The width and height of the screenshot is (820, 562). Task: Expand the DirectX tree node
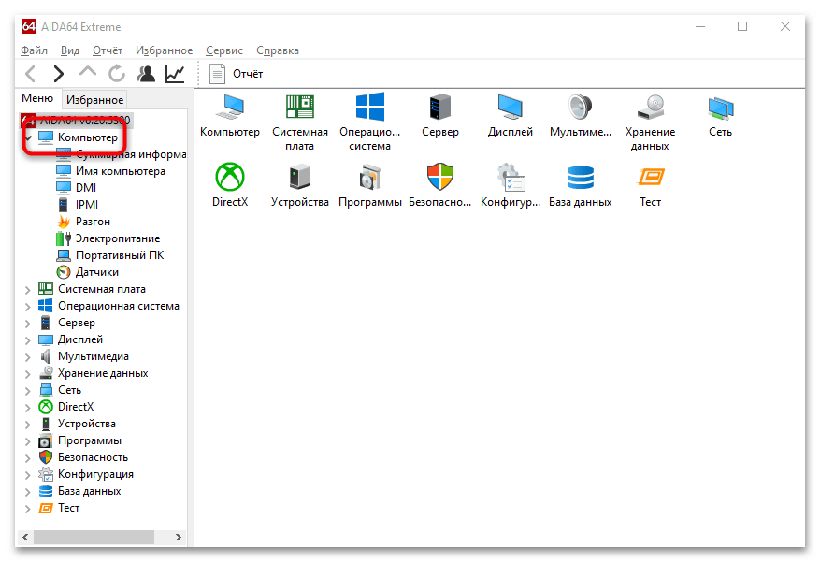point(28,408)
